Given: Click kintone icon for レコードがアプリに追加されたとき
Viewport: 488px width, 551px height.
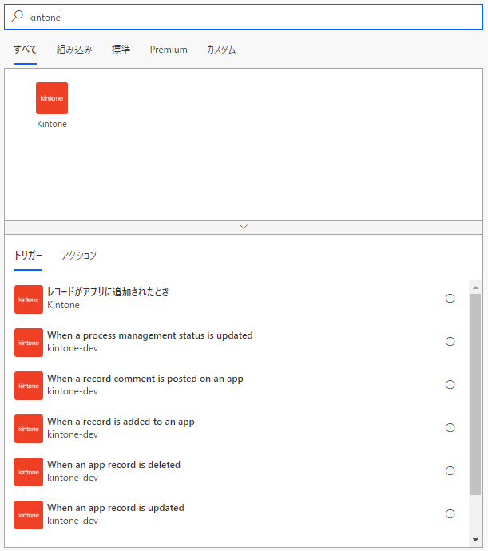Looking at the screenshot, I should [x=29, y=299].
